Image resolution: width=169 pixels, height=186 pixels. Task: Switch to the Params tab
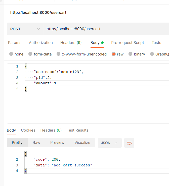click(x=15, y=43)
